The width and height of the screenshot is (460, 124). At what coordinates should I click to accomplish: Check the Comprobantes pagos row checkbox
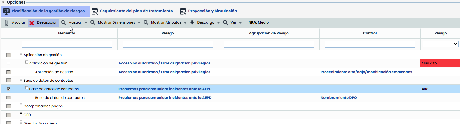pyautogui.click(x=8, y=106)
